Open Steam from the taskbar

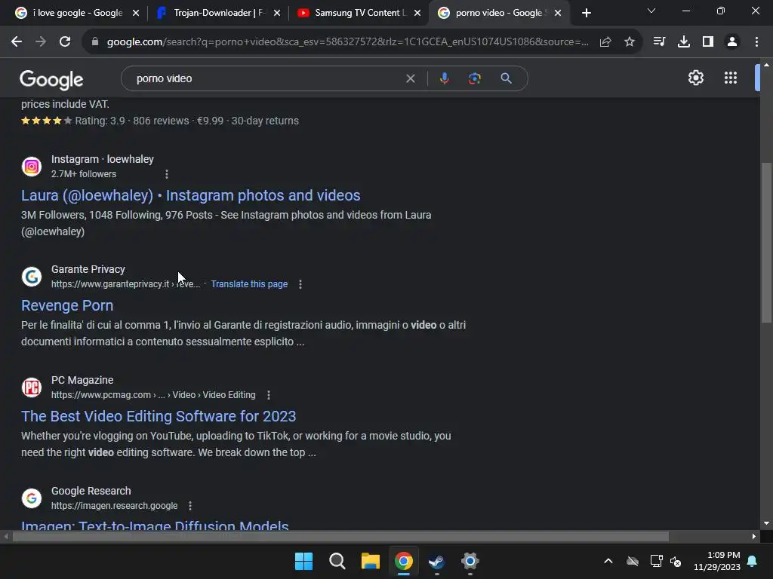[x=437, y=561]
